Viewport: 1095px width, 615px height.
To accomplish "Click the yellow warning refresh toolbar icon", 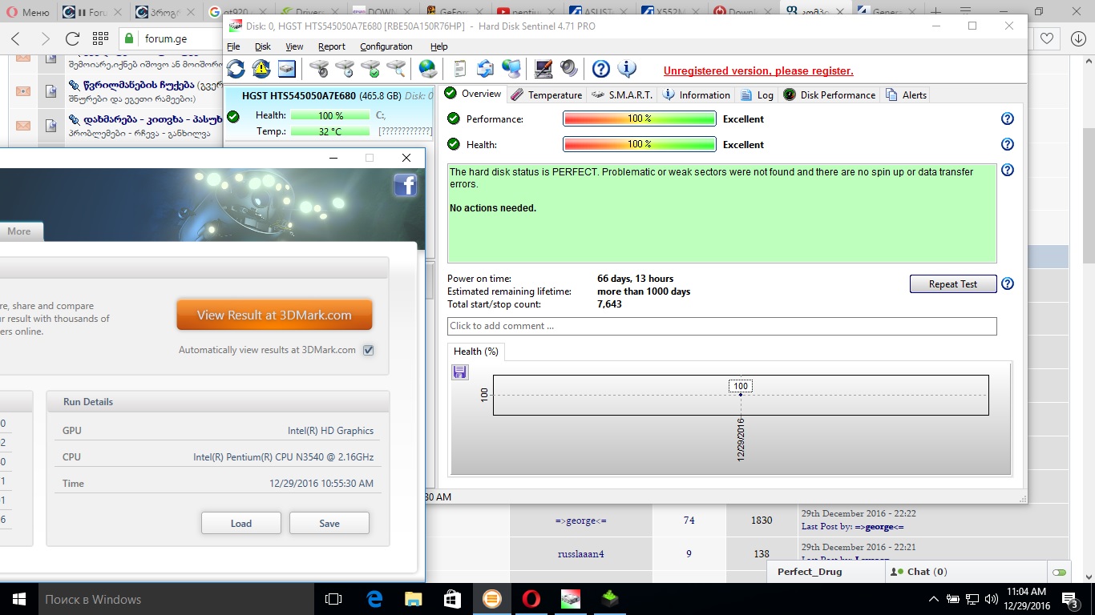I will (261, 69).
